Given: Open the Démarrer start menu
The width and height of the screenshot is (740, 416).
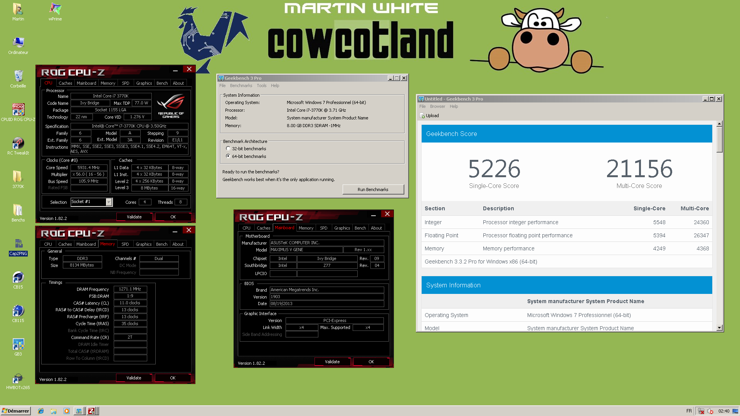Looking at the screenshot, I should [x=15, y=411].
